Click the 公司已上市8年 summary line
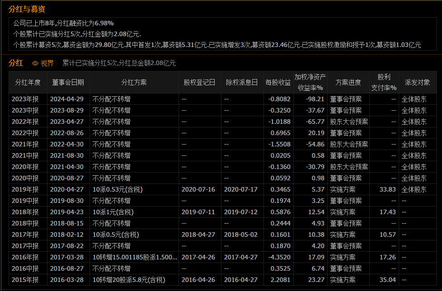 pos(63,23)
